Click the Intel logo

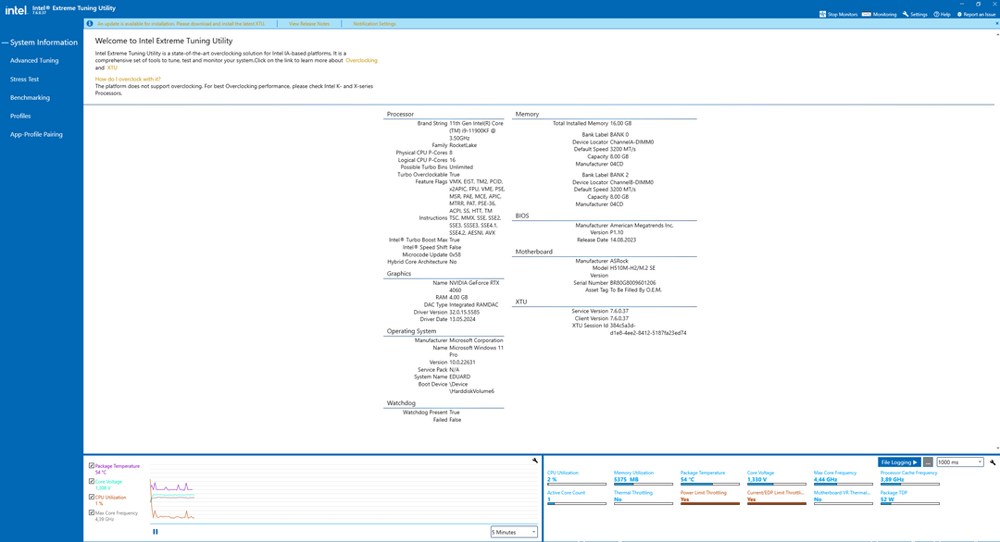(16, 9)
